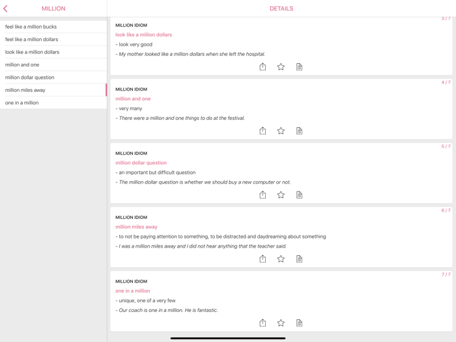Click the '7 / 7' card counter
The width and height of the screenshot is (456, 342).
click(x=446, y=274)
